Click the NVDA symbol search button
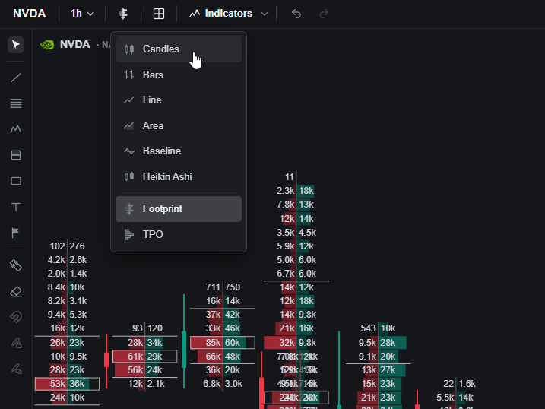This screenshot has height=409, width=545. coord(29,14)
